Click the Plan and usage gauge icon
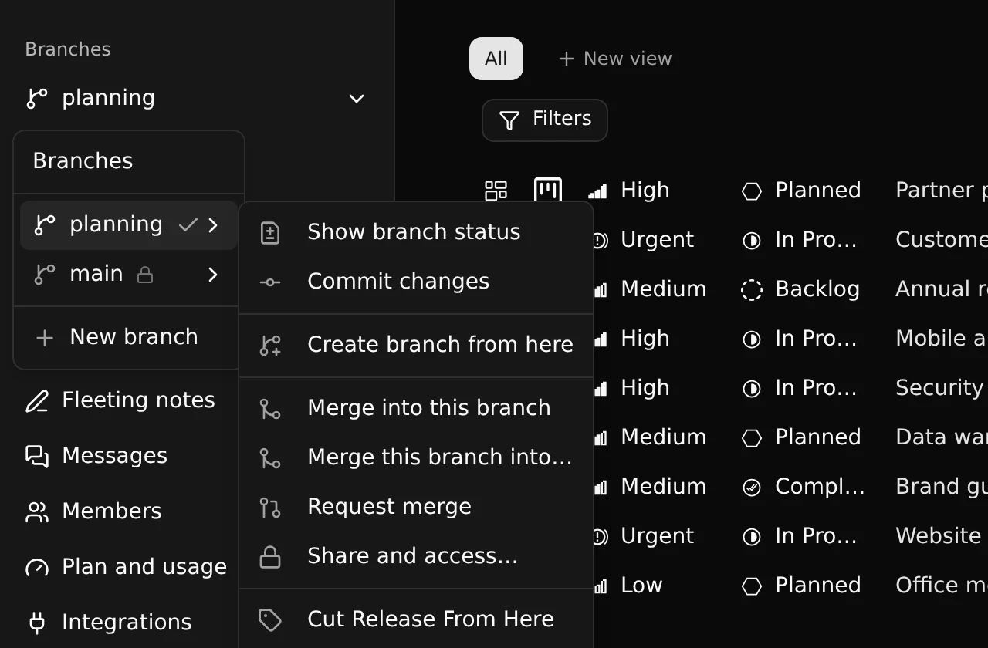This screenshot has width=988, height=648. (x=37, y=567)
